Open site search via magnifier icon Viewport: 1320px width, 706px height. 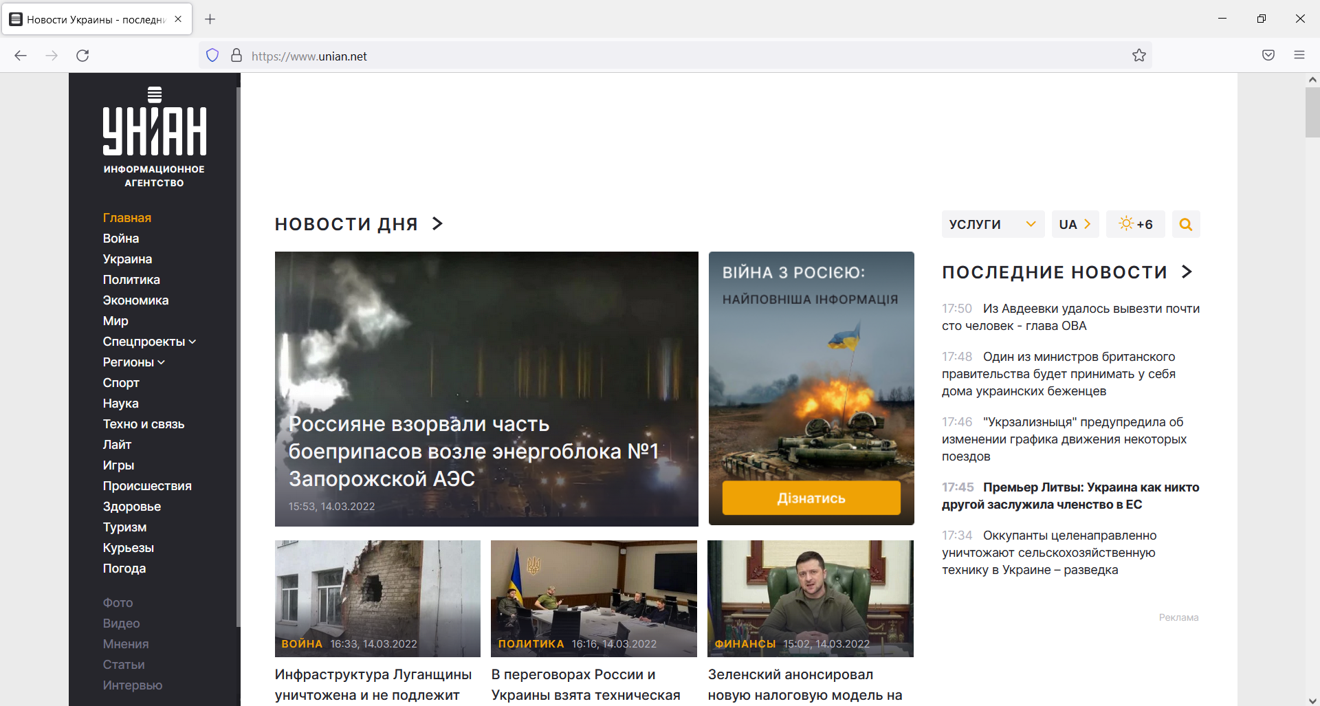pyautogui.click(x=1186, y=224)
